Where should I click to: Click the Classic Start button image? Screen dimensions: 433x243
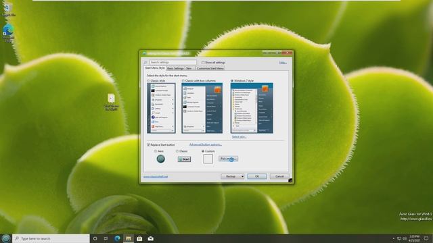click(184, 159)
